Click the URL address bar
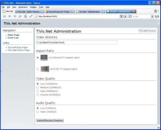 (77, 16)
